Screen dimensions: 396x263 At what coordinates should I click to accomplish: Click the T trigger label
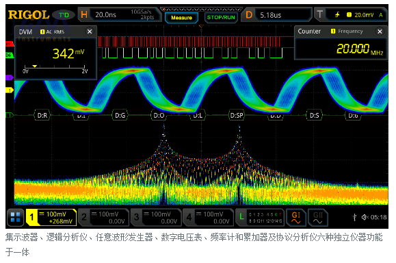tap(319, 14)
